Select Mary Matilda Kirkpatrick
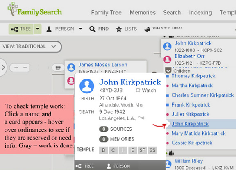This screenshot has width=236, height=170. coord(199,134)
